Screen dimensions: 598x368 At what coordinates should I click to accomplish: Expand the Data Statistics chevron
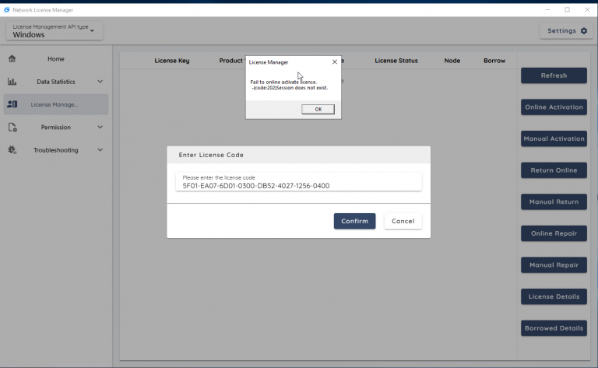coord(100,82)
